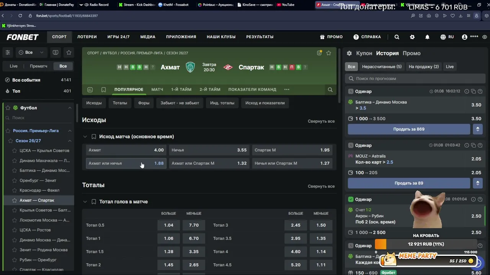
Task: Switch to Купон panel tab
Action: click(364, 53)
